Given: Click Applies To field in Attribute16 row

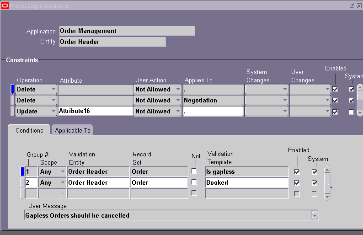Looking at the screenshot, I should click(213, 111).
